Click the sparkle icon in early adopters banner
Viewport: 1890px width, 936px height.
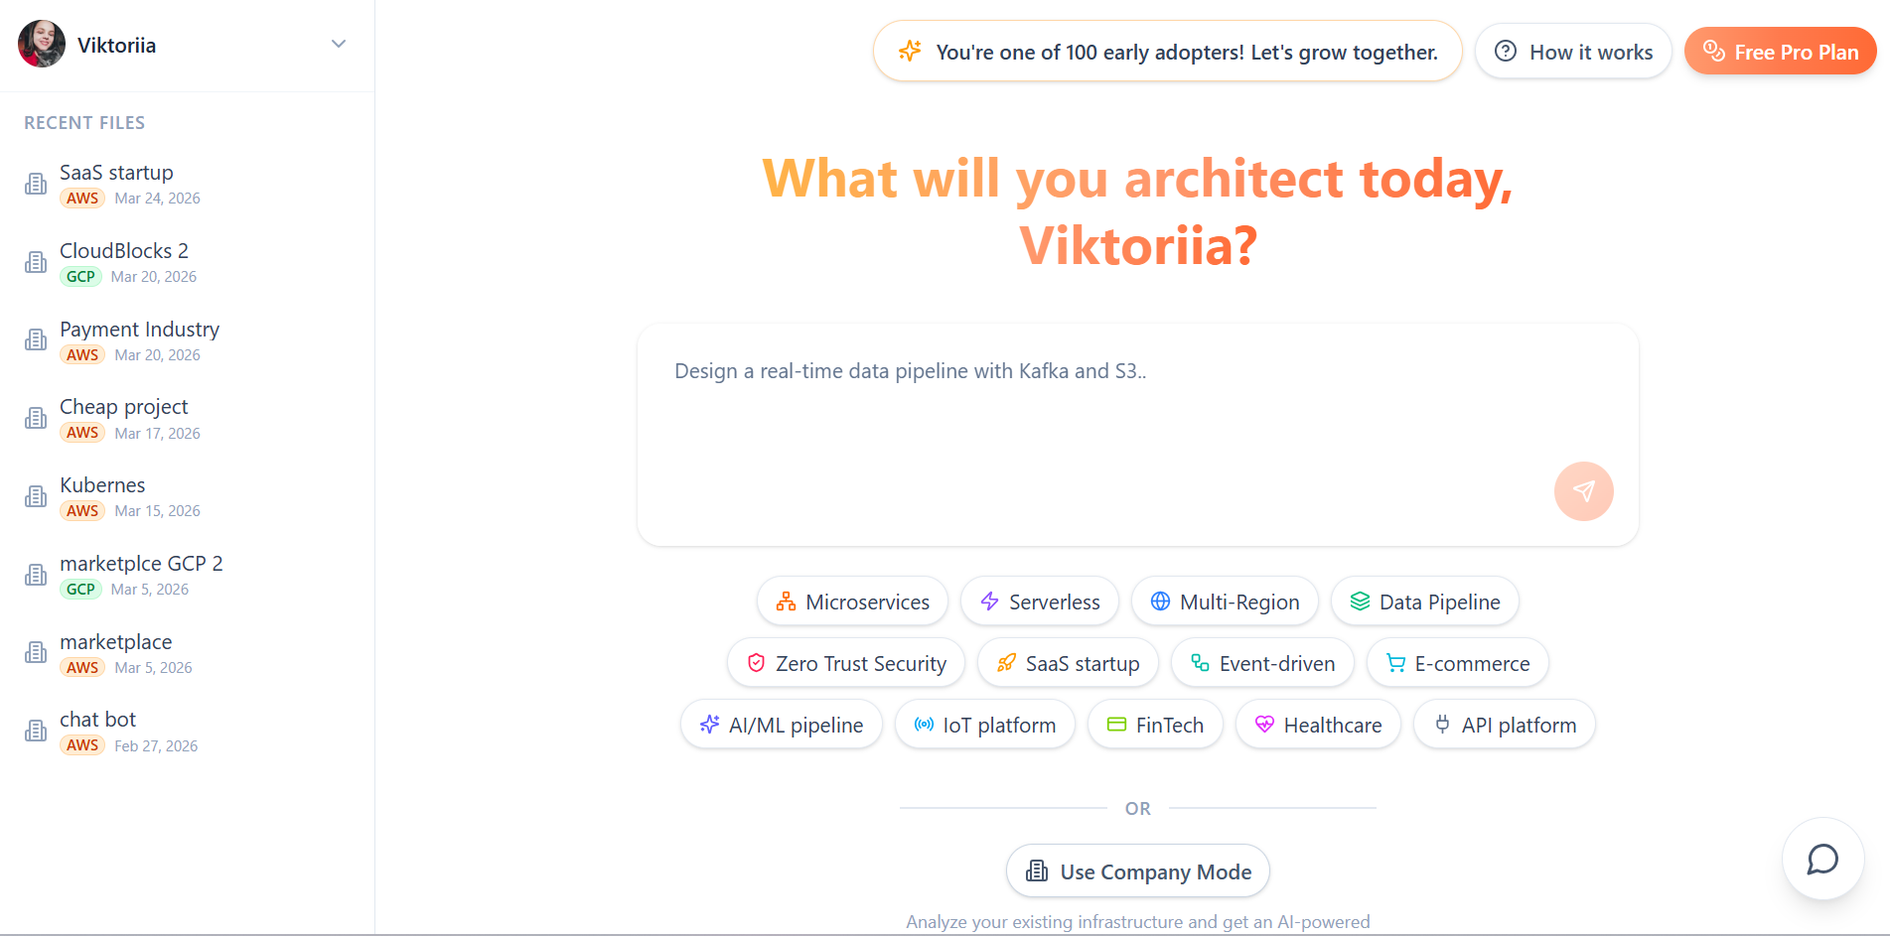coord(910,52)
